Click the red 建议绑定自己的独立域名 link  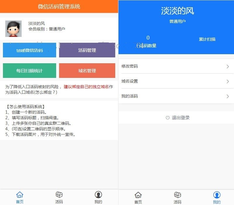(x=86, y=87)
